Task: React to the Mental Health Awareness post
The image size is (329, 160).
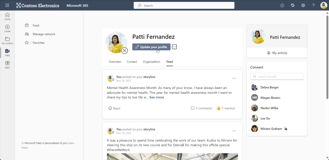Action: [x=114, y=108]
